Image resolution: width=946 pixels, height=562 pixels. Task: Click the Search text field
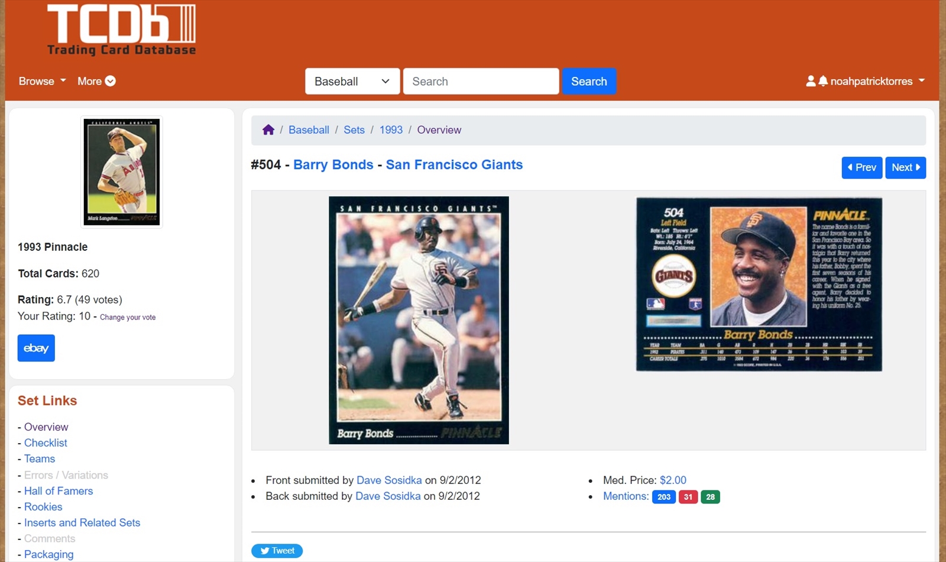[481, 81]
